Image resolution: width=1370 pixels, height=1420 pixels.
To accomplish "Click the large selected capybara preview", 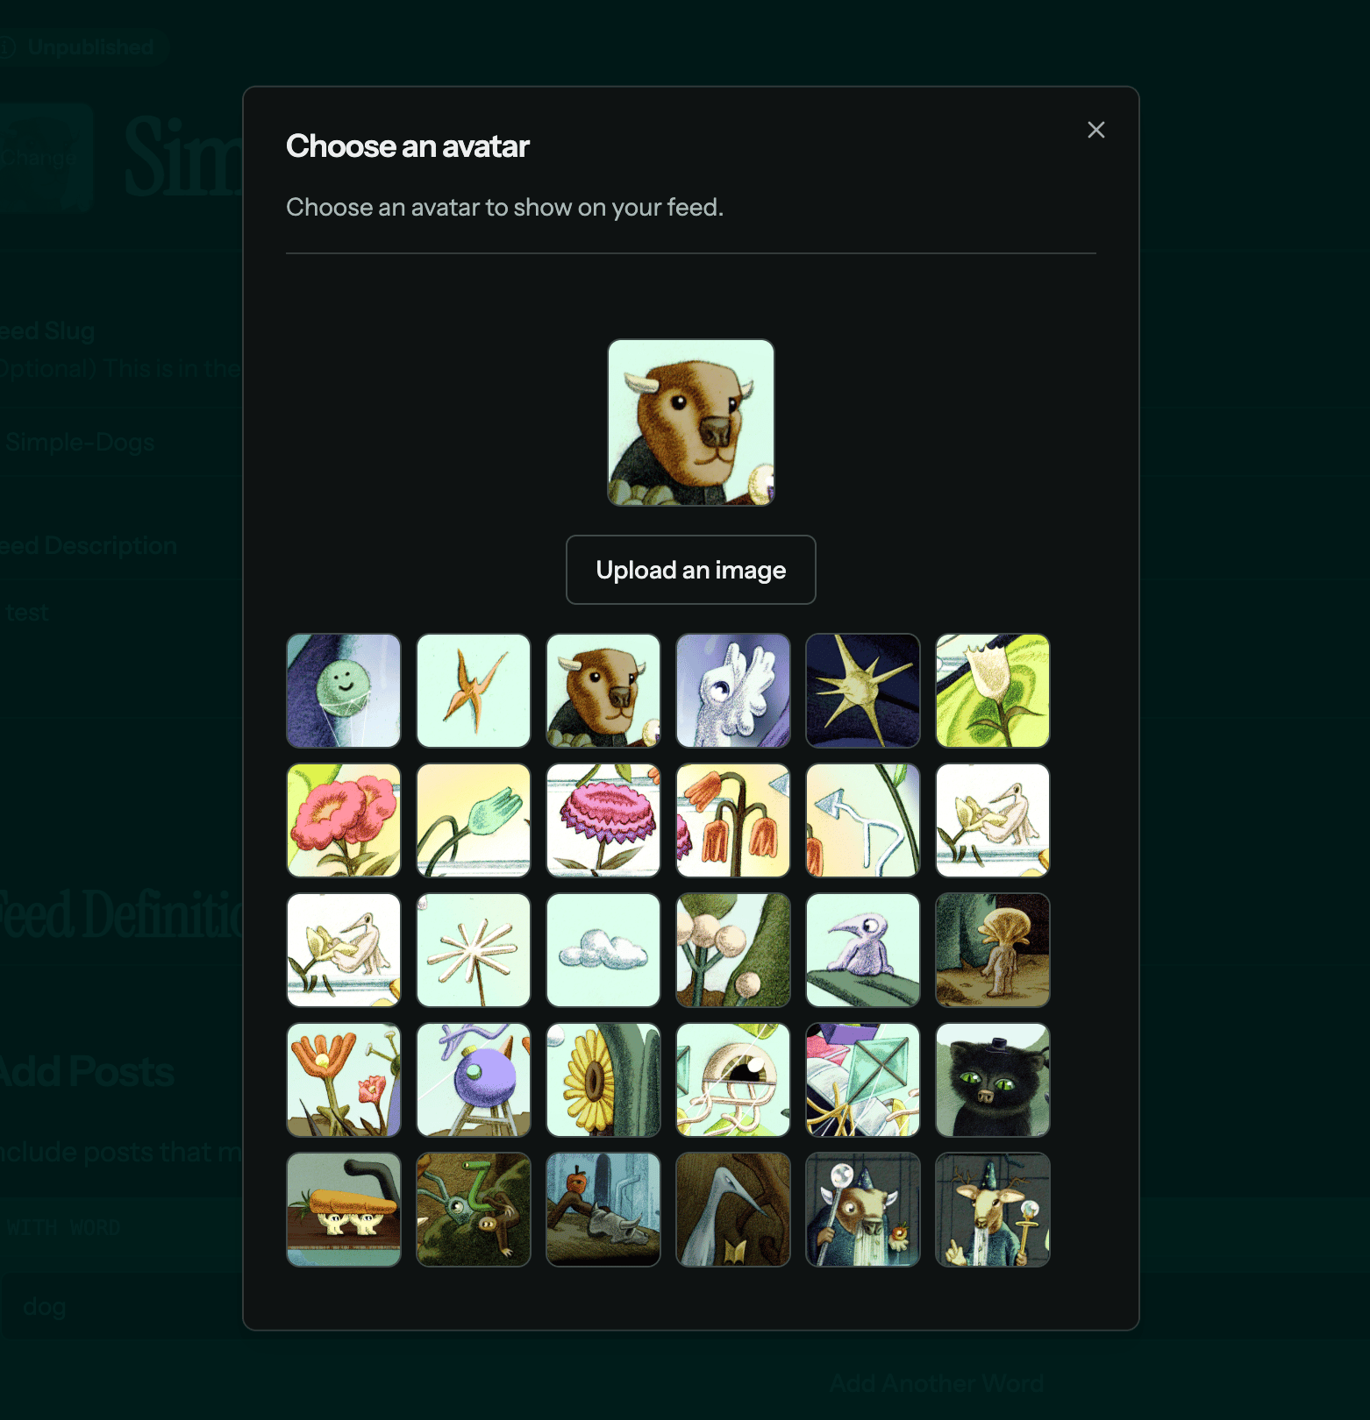I will click(x=691, y=422).
